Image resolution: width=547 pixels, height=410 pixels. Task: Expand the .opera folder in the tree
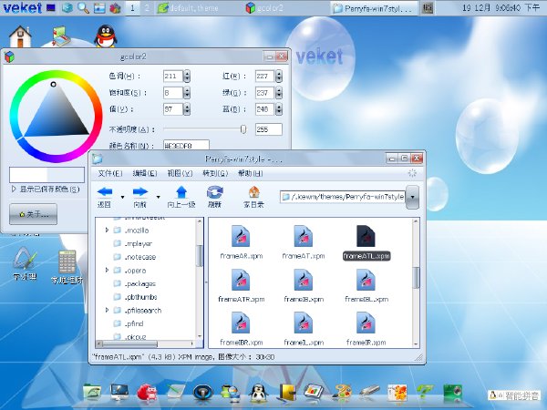[107, 271]
